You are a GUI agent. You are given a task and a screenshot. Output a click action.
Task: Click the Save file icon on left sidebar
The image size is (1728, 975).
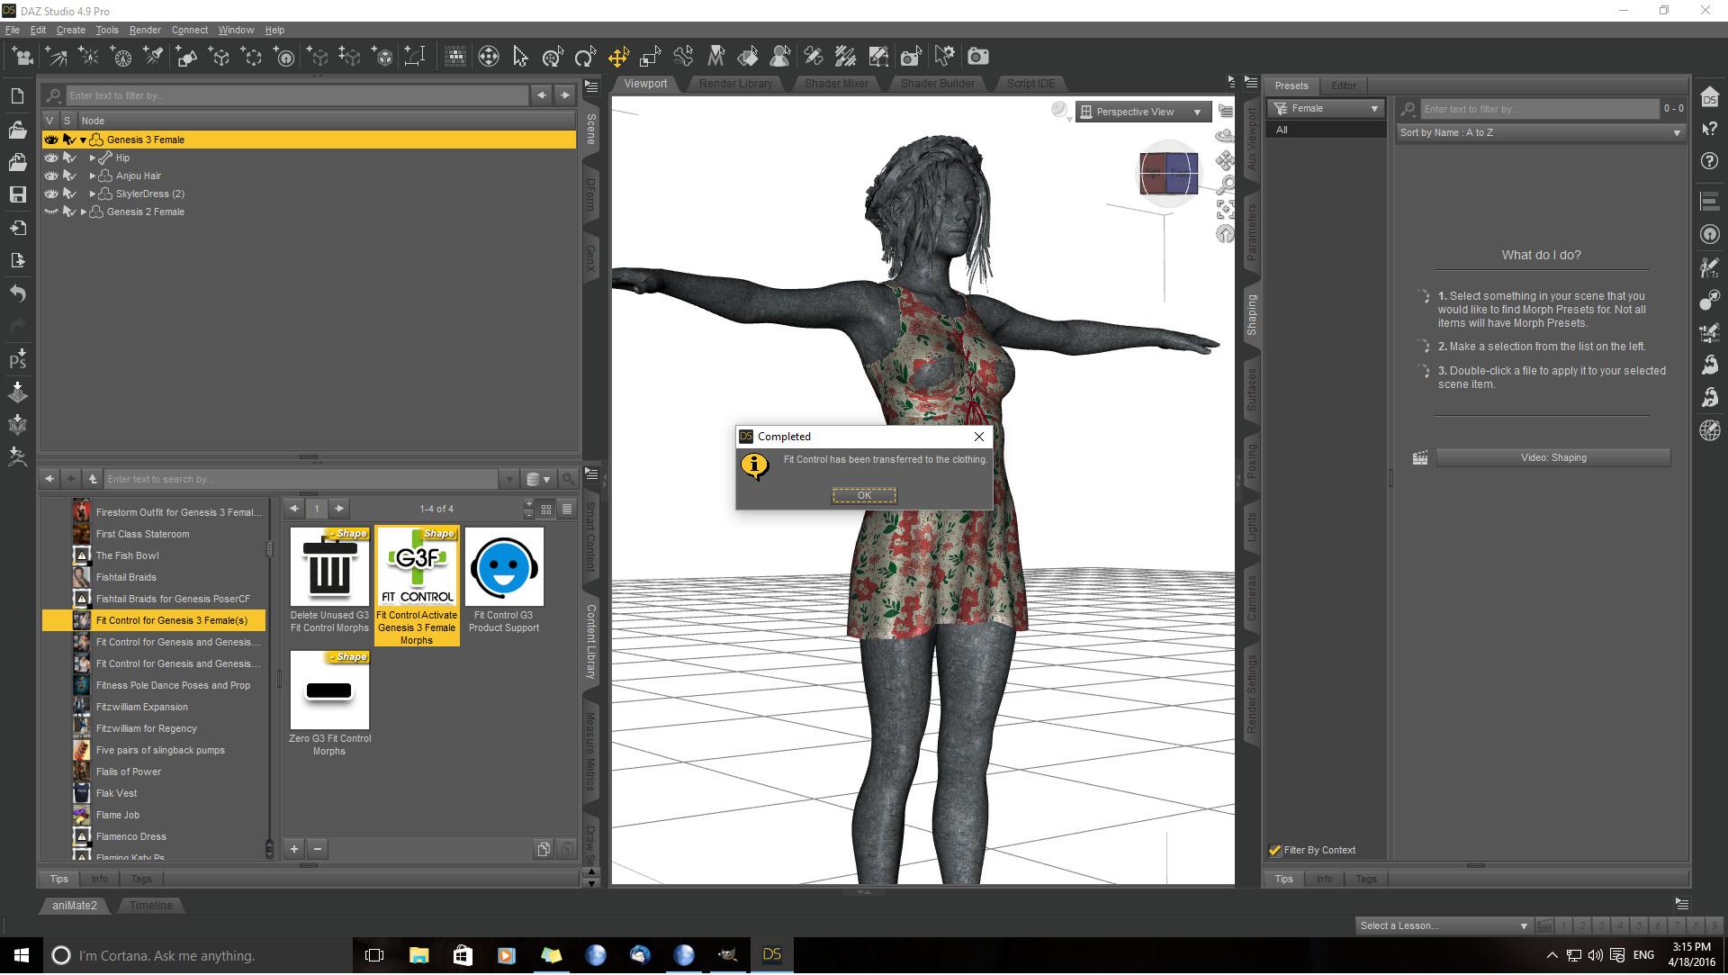17,194
